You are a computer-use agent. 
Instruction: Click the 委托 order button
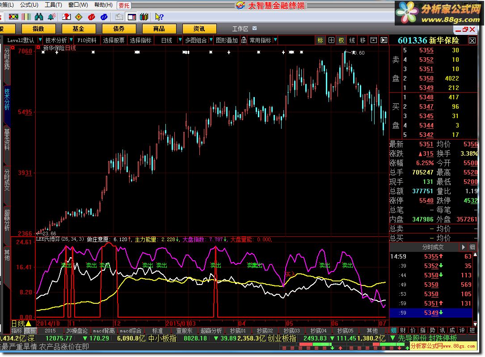pyautogui.click(x=124, y=5)
